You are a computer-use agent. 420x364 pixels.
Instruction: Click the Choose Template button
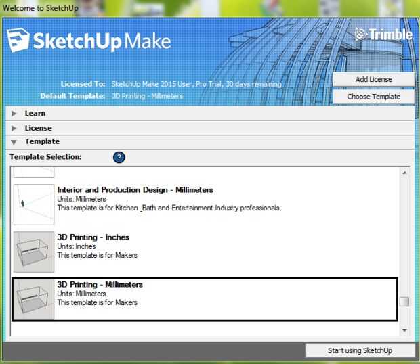(373, 97)
